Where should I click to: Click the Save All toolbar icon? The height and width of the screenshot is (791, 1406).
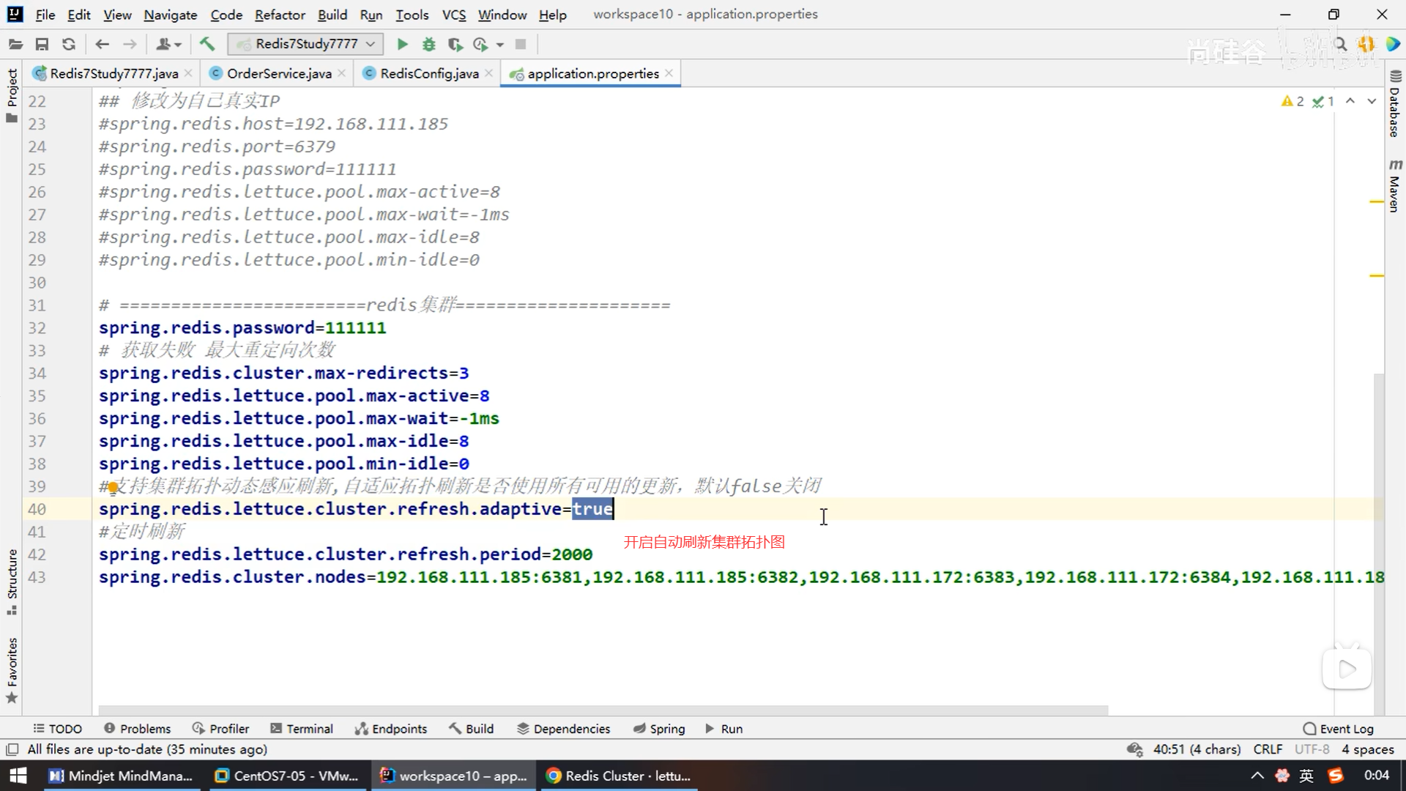coord(42,45)
